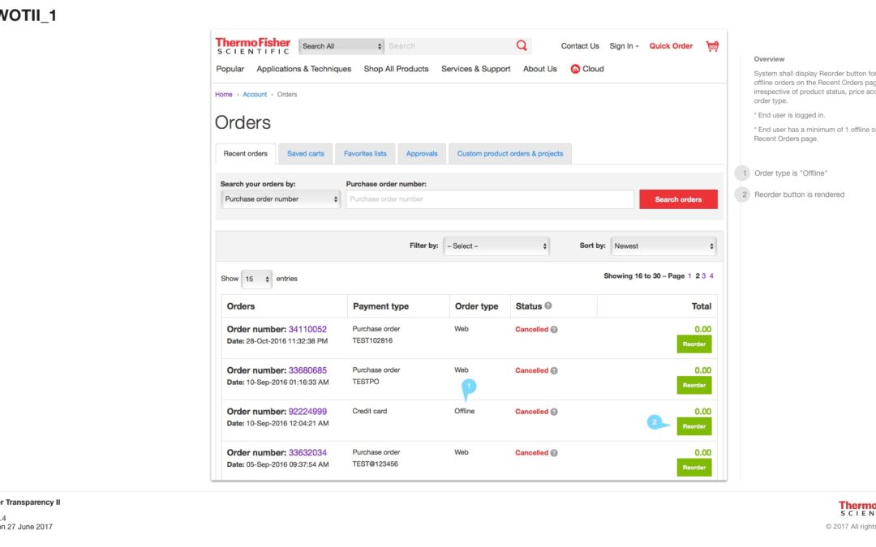This screenshot has height=547, width=876.
Task: Click annotation marker 1 on the Offline order row
Action: [468, 387]
